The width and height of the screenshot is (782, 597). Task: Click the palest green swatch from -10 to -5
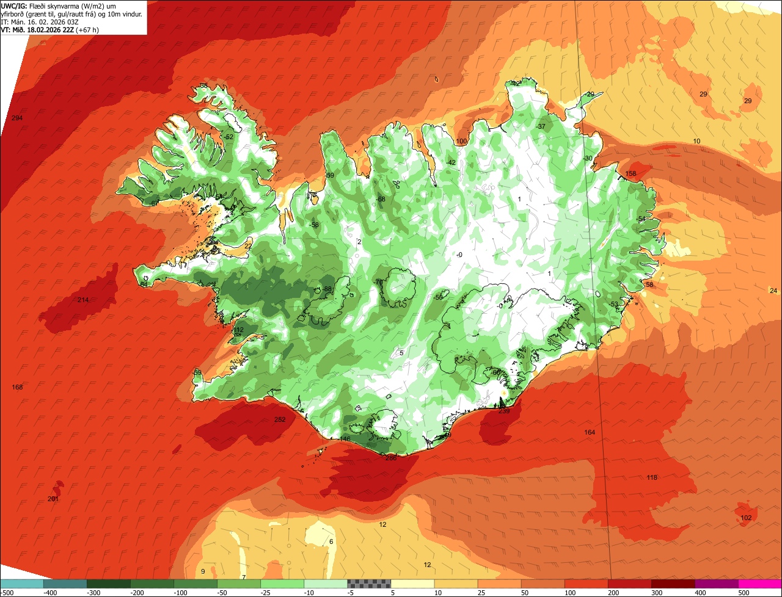point(326,584)
